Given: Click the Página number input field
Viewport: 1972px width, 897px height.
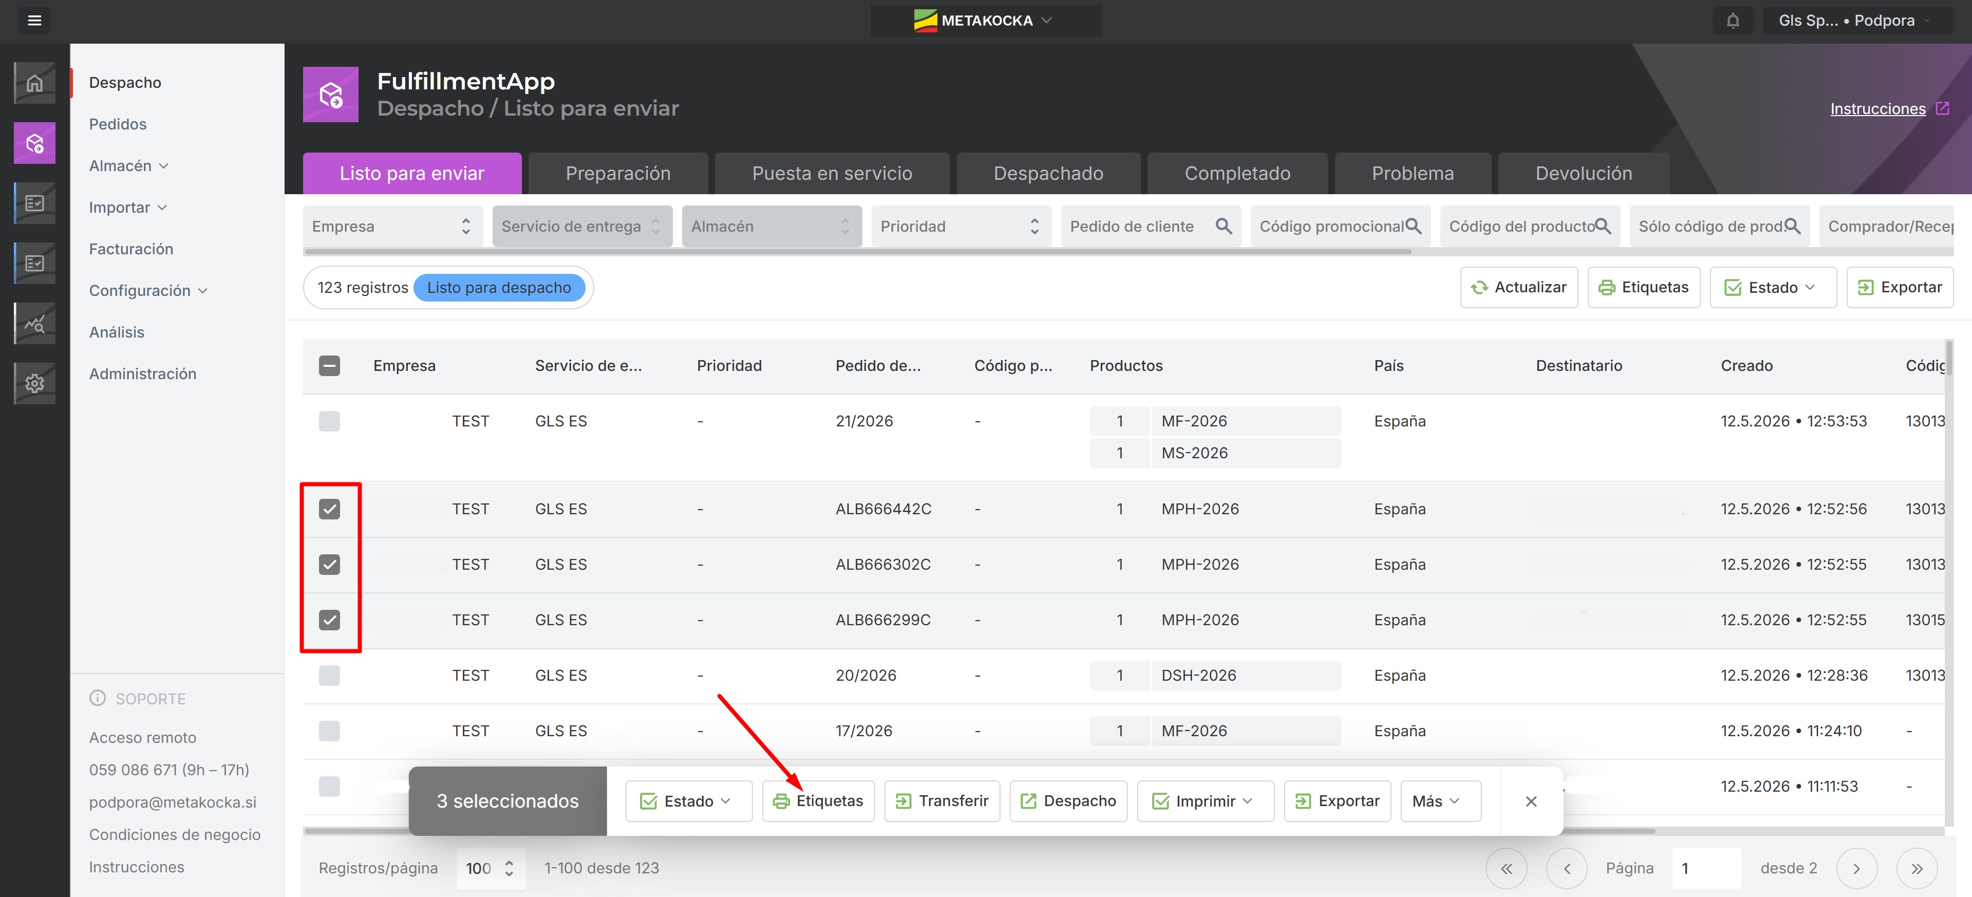Looking at the screenshot, I should 1706,869.
